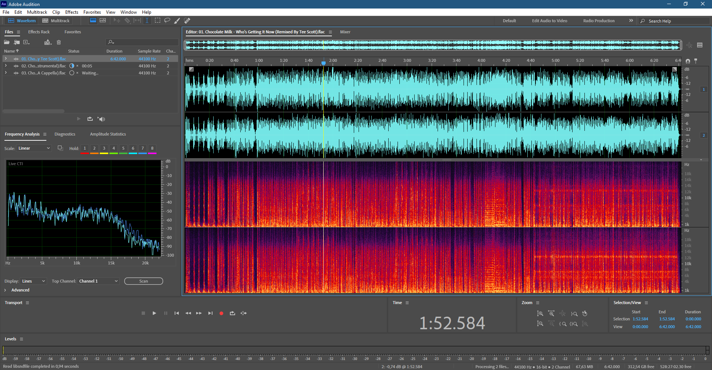Image resolution: width=712 pixels, height=370 pixels.
Task: Click the Selection Start time value
Action: coord(640,319)
